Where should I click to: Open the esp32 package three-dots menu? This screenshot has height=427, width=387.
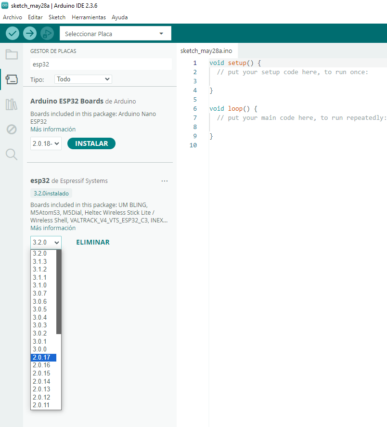(165, 181)
